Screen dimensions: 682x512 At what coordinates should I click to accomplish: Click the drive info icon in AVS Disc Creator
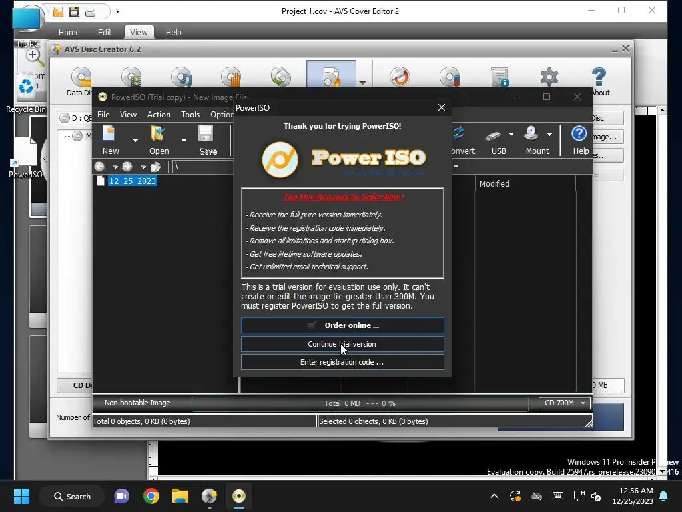point(500,77)
